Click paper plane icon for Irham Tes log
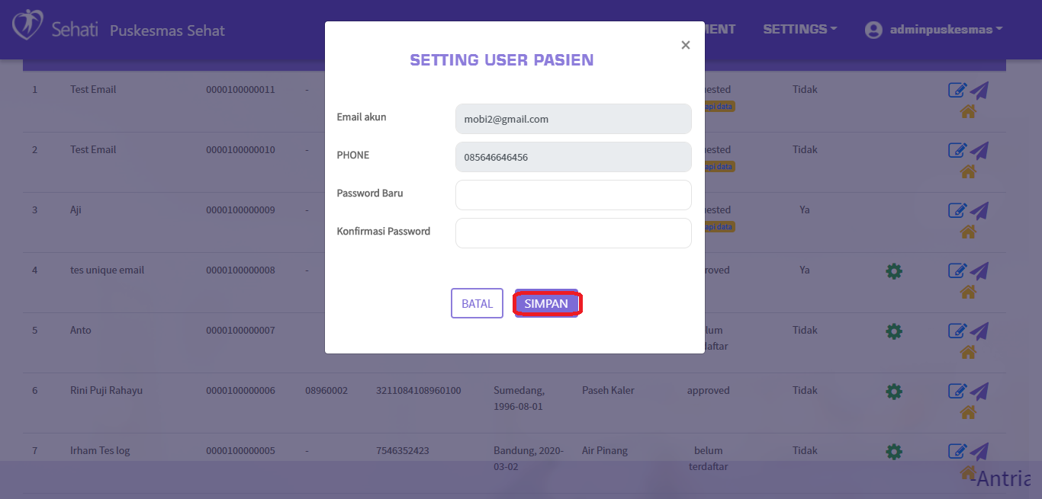 979,451
